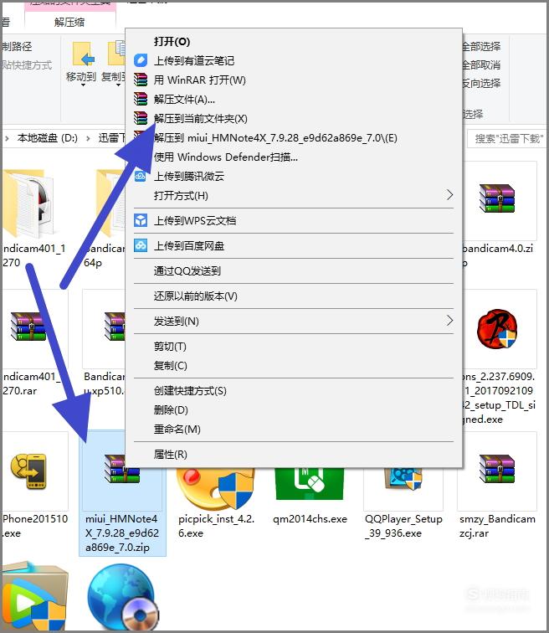Select bandicam4.0.zip archive icon
Viewport: 549px width, 633px height.
click(x=497, y=198)
